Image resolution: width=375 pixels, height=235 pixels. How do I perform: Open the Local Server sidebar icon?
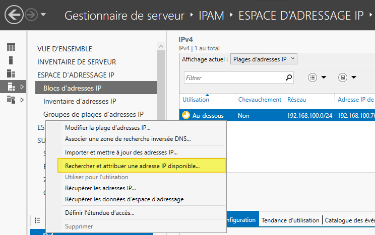11,60
